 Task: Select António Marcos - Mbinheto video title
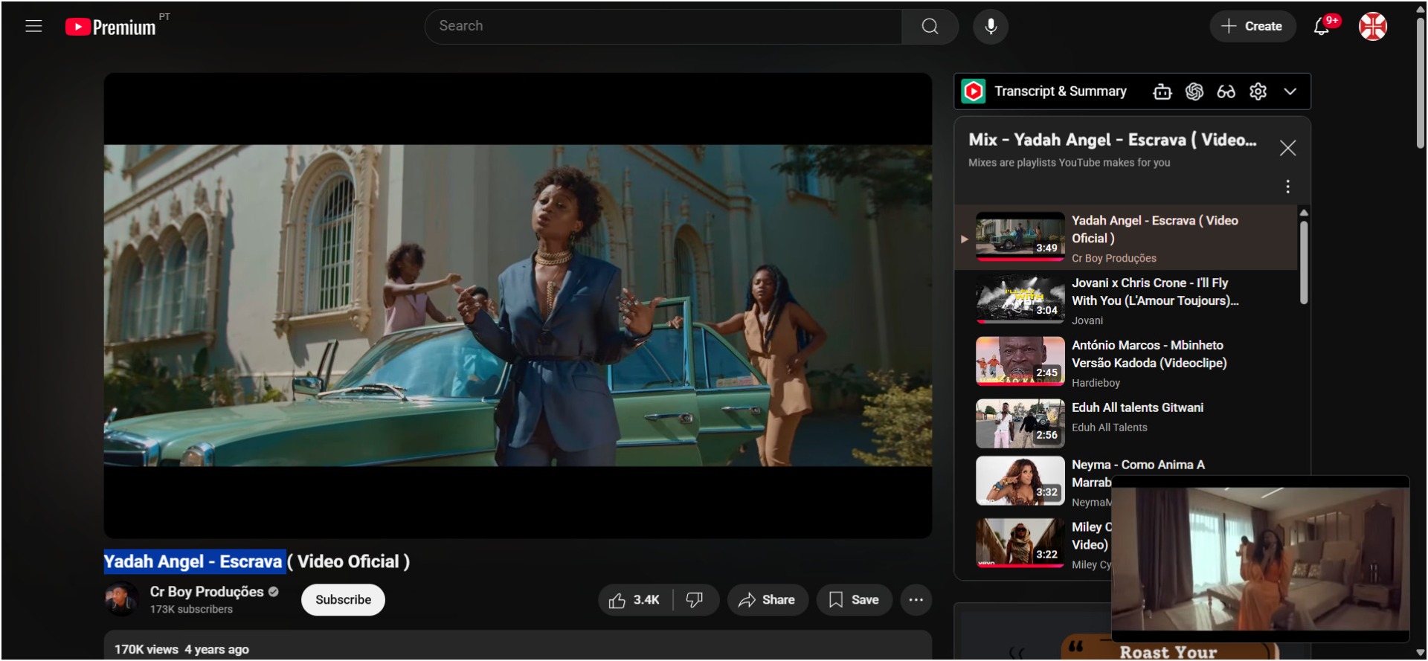coord(1149,355)
